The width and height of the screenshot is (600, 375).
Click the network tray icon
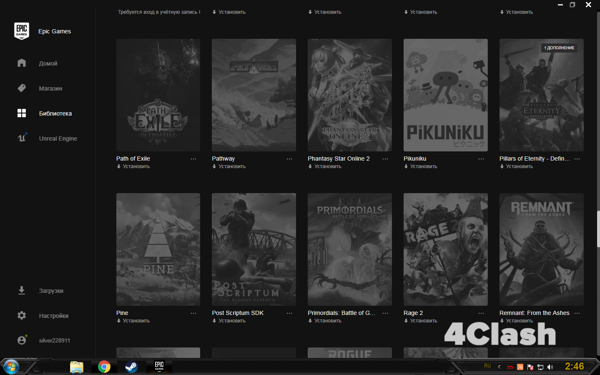pyautogui.click(x=540, y=367)
